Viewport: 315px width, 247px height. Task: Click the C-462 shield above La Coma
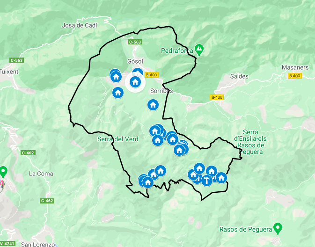pyautogui.click(x=28, y=153)
